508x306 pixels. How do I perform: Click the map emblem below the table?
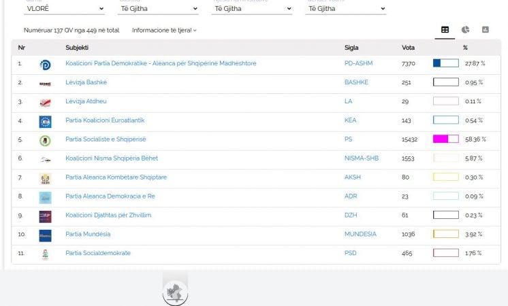click(x=175, y=292)
